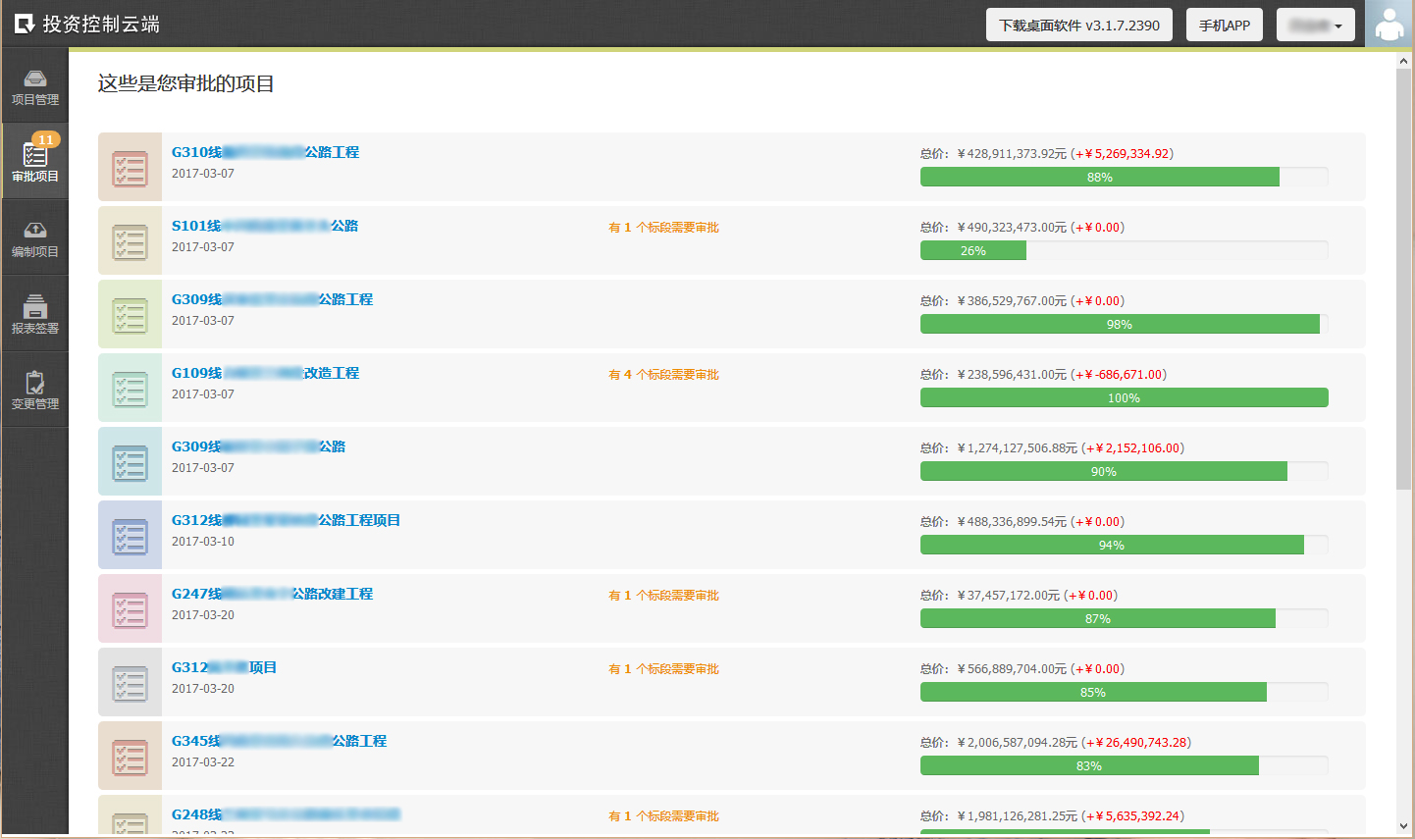Click the change amount +¥26,490,743.28
The image size is (1415, 839).
pos(1136,743)
